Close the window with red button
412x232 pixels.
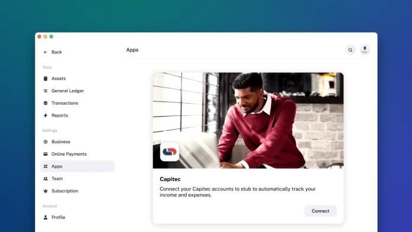point(39,37)
